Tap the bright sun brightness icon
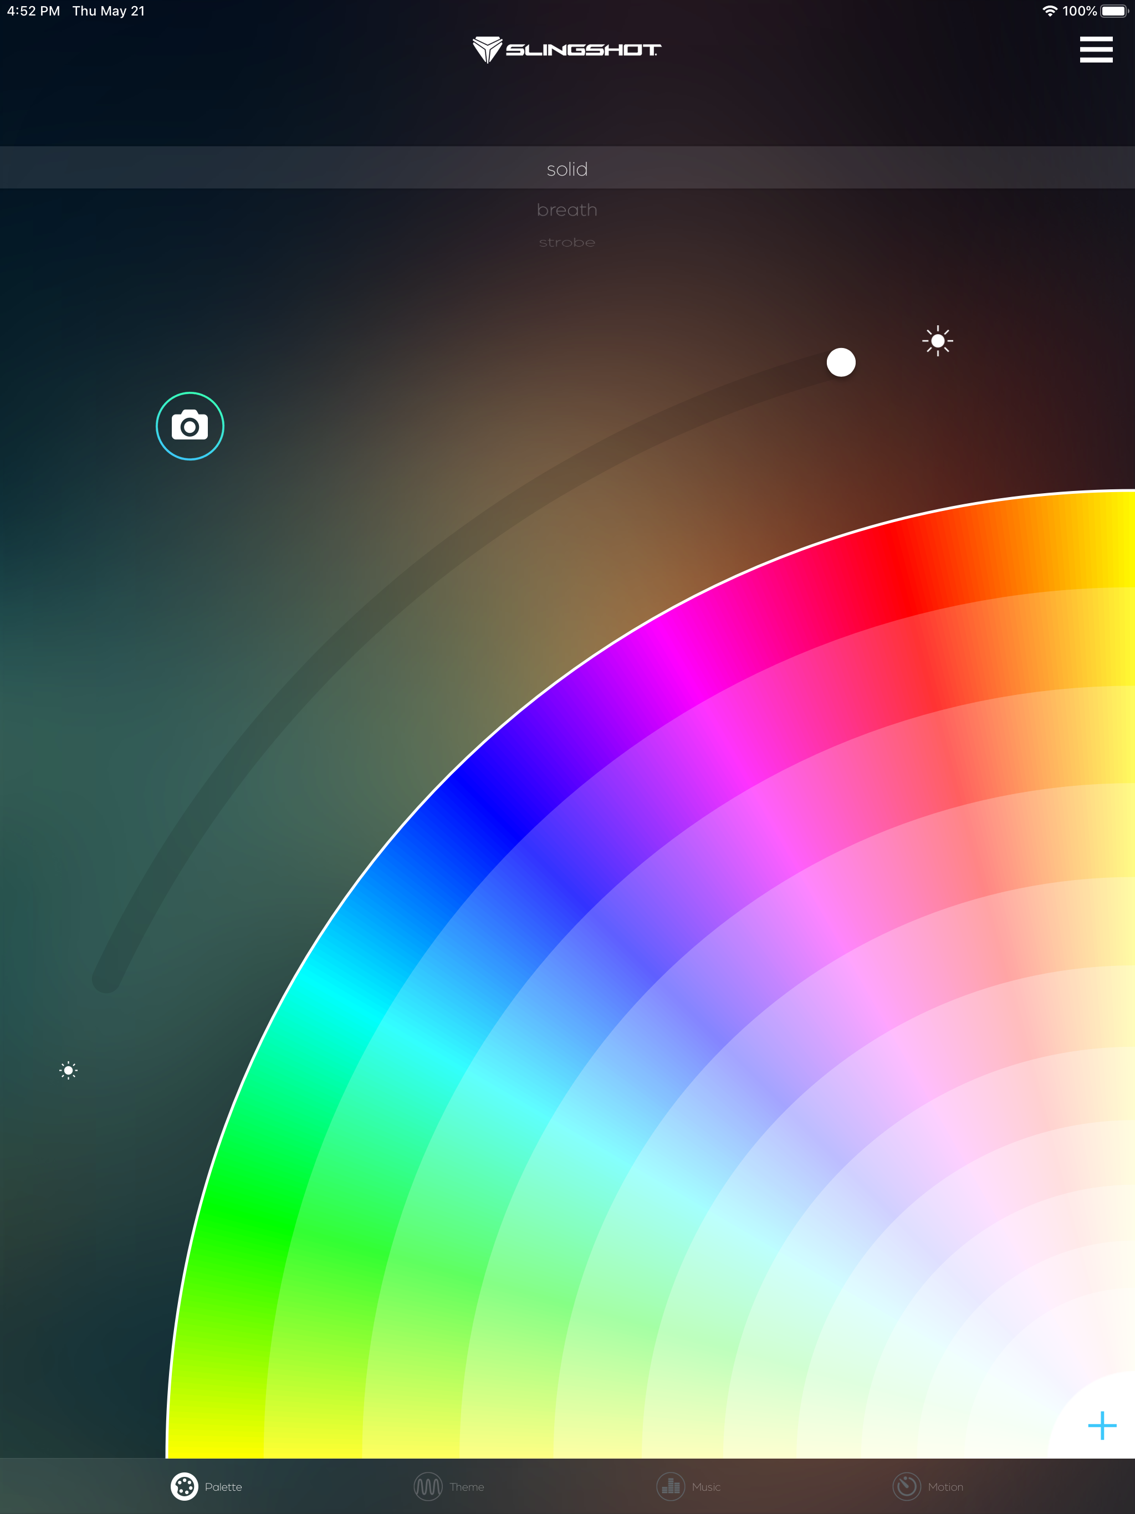Viewport: 1135px width, 1514px height. coord(937,341)
